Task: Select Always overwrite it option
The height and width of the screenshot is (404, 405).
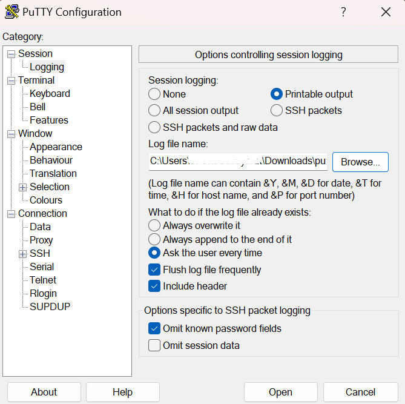Action: 154,226
